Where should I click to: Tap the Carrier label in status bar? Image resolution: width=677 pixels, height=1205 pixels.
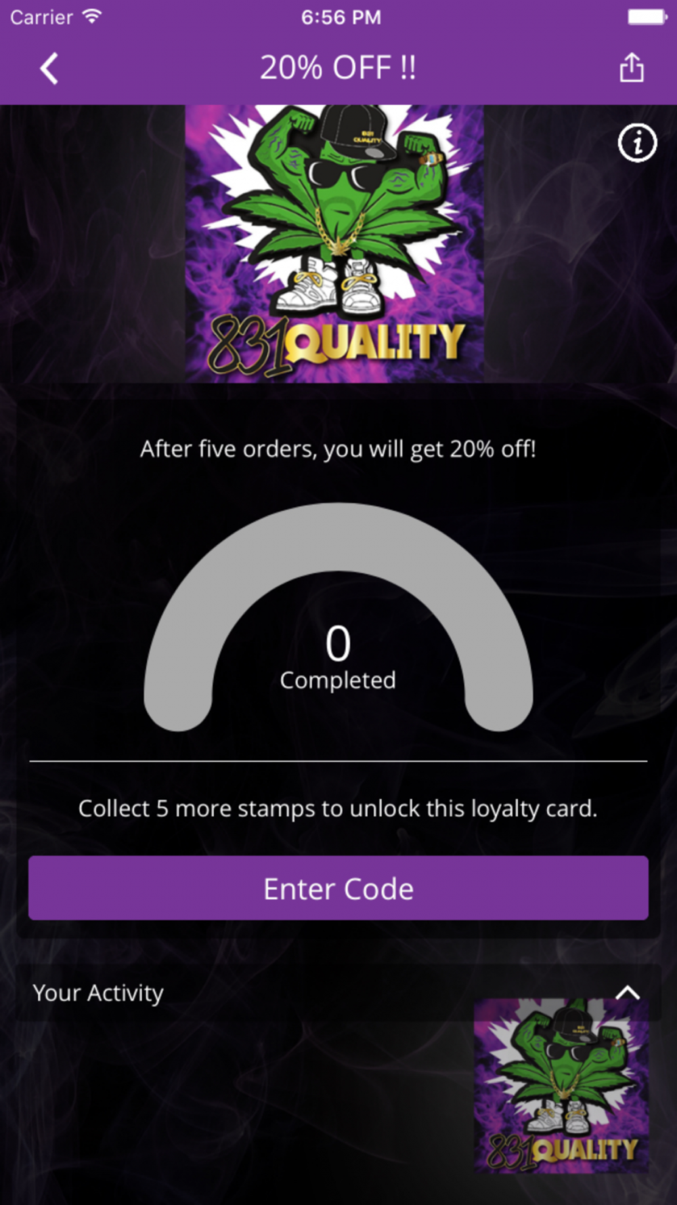tap(41, 17)
